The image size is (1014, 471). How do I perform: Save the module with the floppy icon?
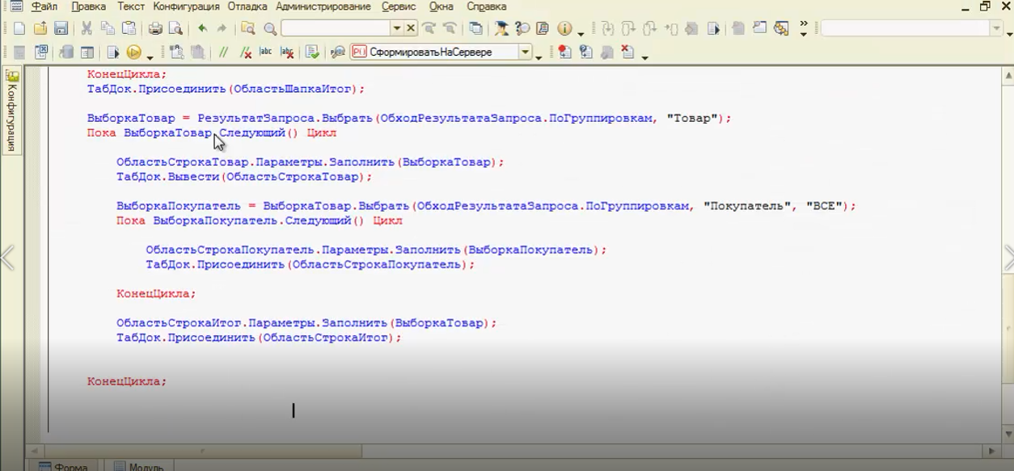[61, 29]
